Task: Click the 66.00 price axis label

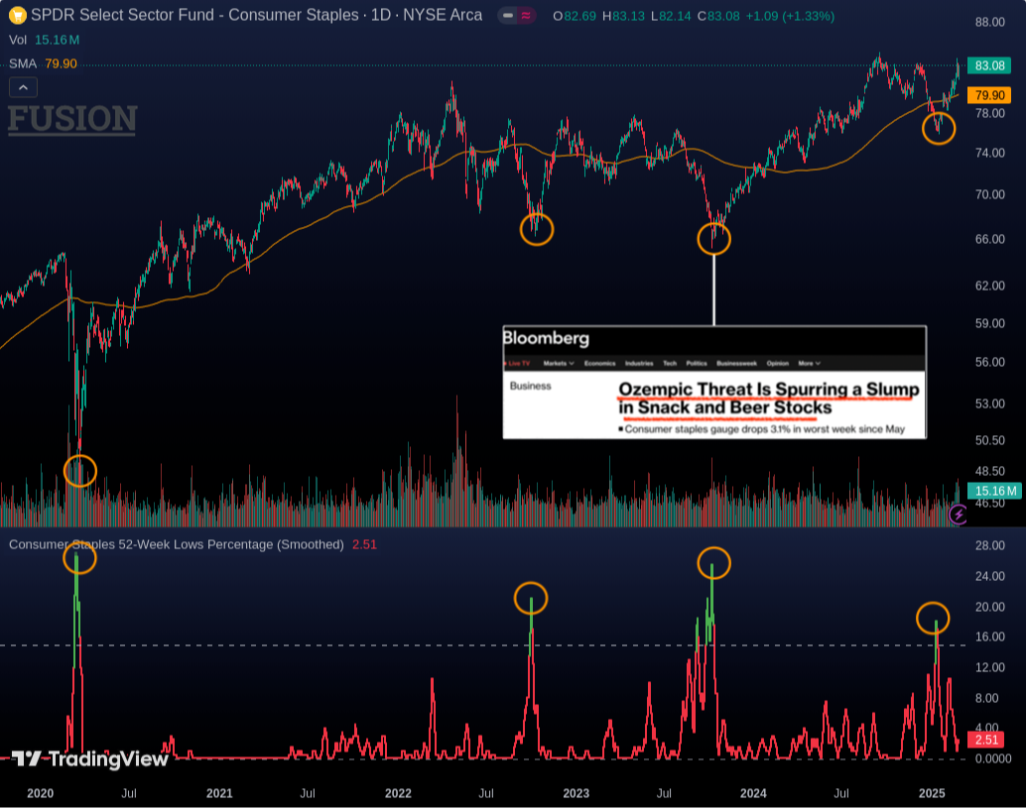Action: (990, 239)
